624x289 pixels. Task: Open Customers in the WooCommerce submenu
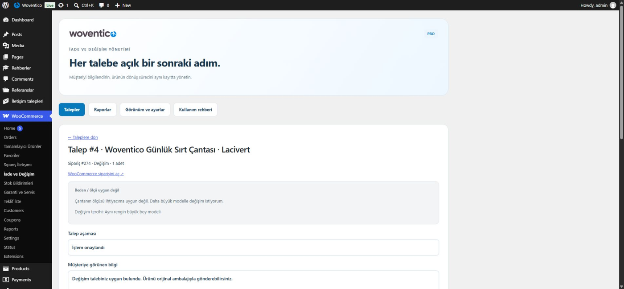[x=14, y=211]
